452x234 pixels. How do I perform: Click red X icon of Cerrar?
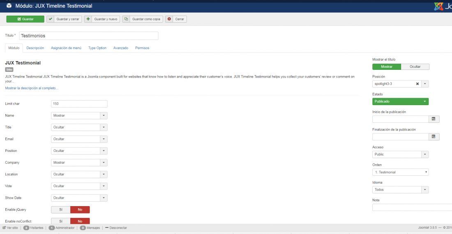(x=169, y=19)
